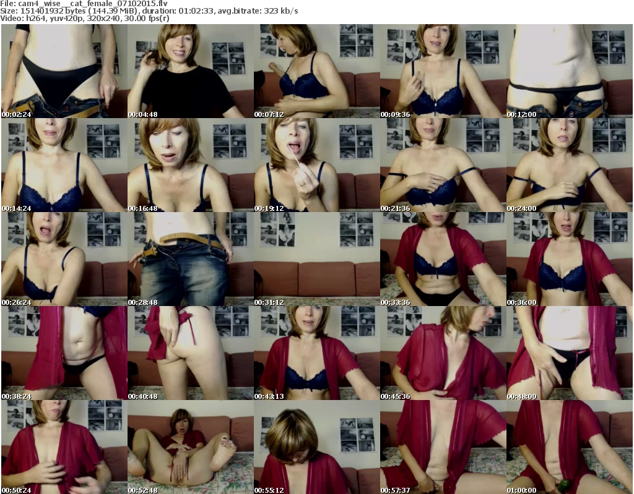This screenshot has width=634, height=494.
Task: Click the file name line at top
Action: click(84, 4)
